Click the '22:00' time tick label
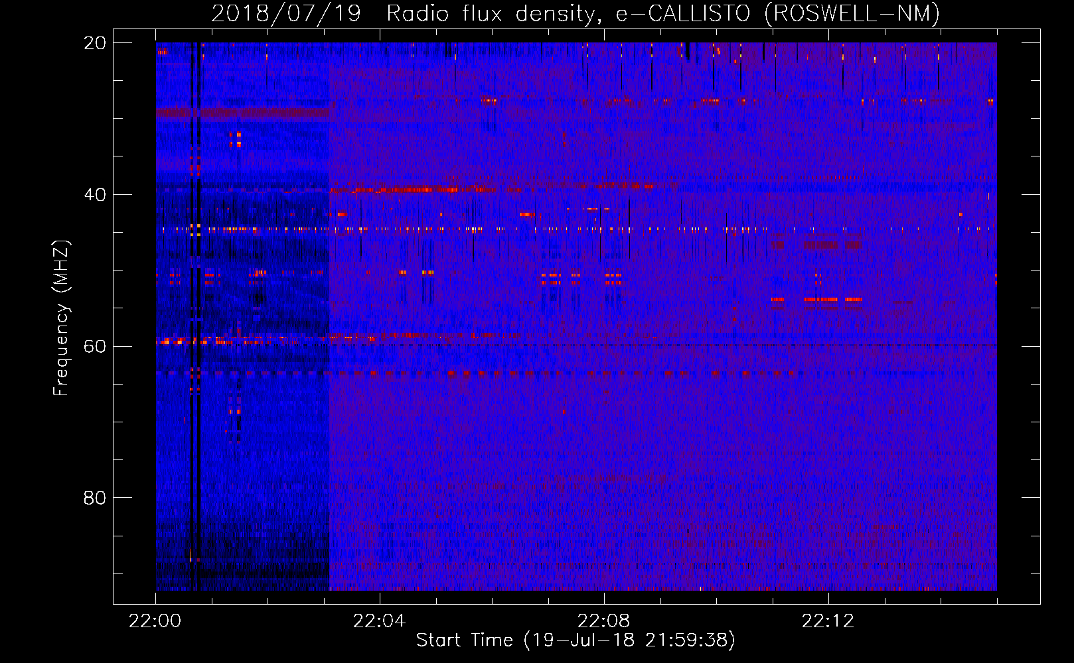The width and height of the screenshot is (1074, 663). click(155, 621)
